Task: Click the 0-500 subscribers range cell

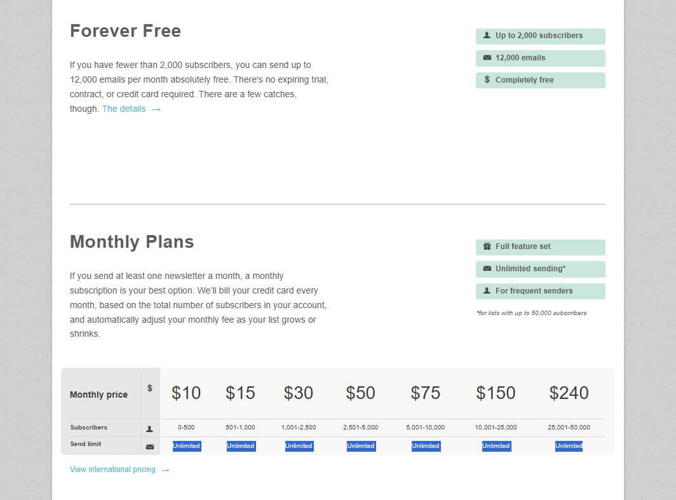Action: point(186,428)
